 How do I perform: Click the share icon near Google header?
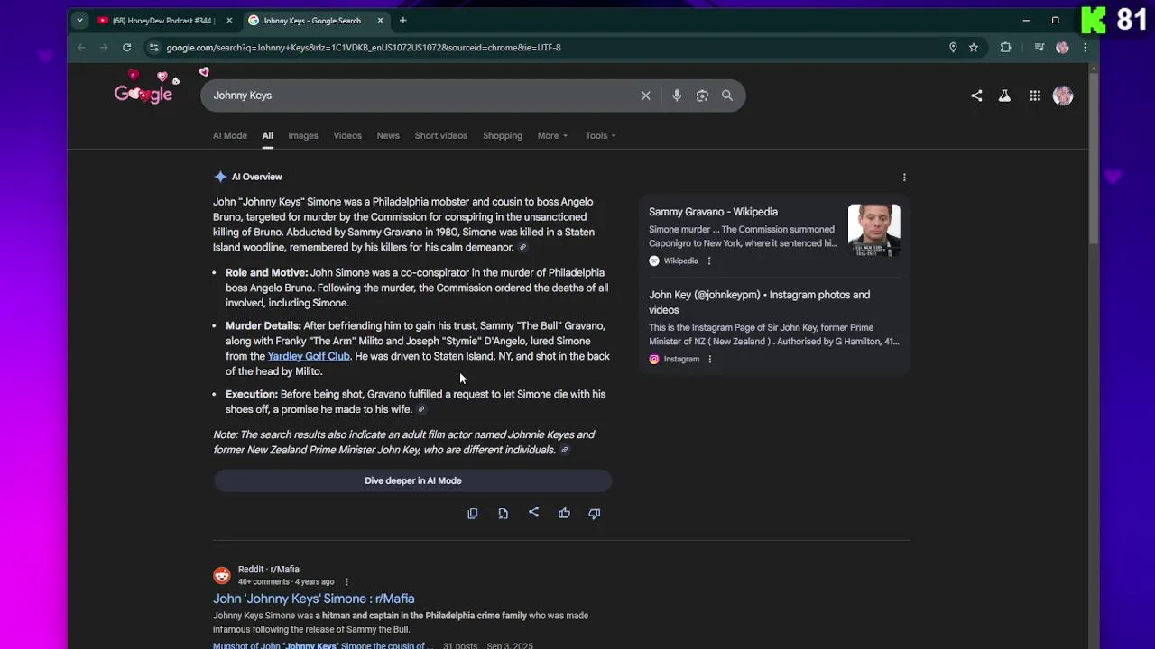[x=976, y=96]
